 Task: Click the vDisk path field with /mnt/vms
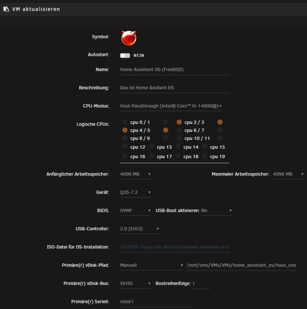pos(241,265)
